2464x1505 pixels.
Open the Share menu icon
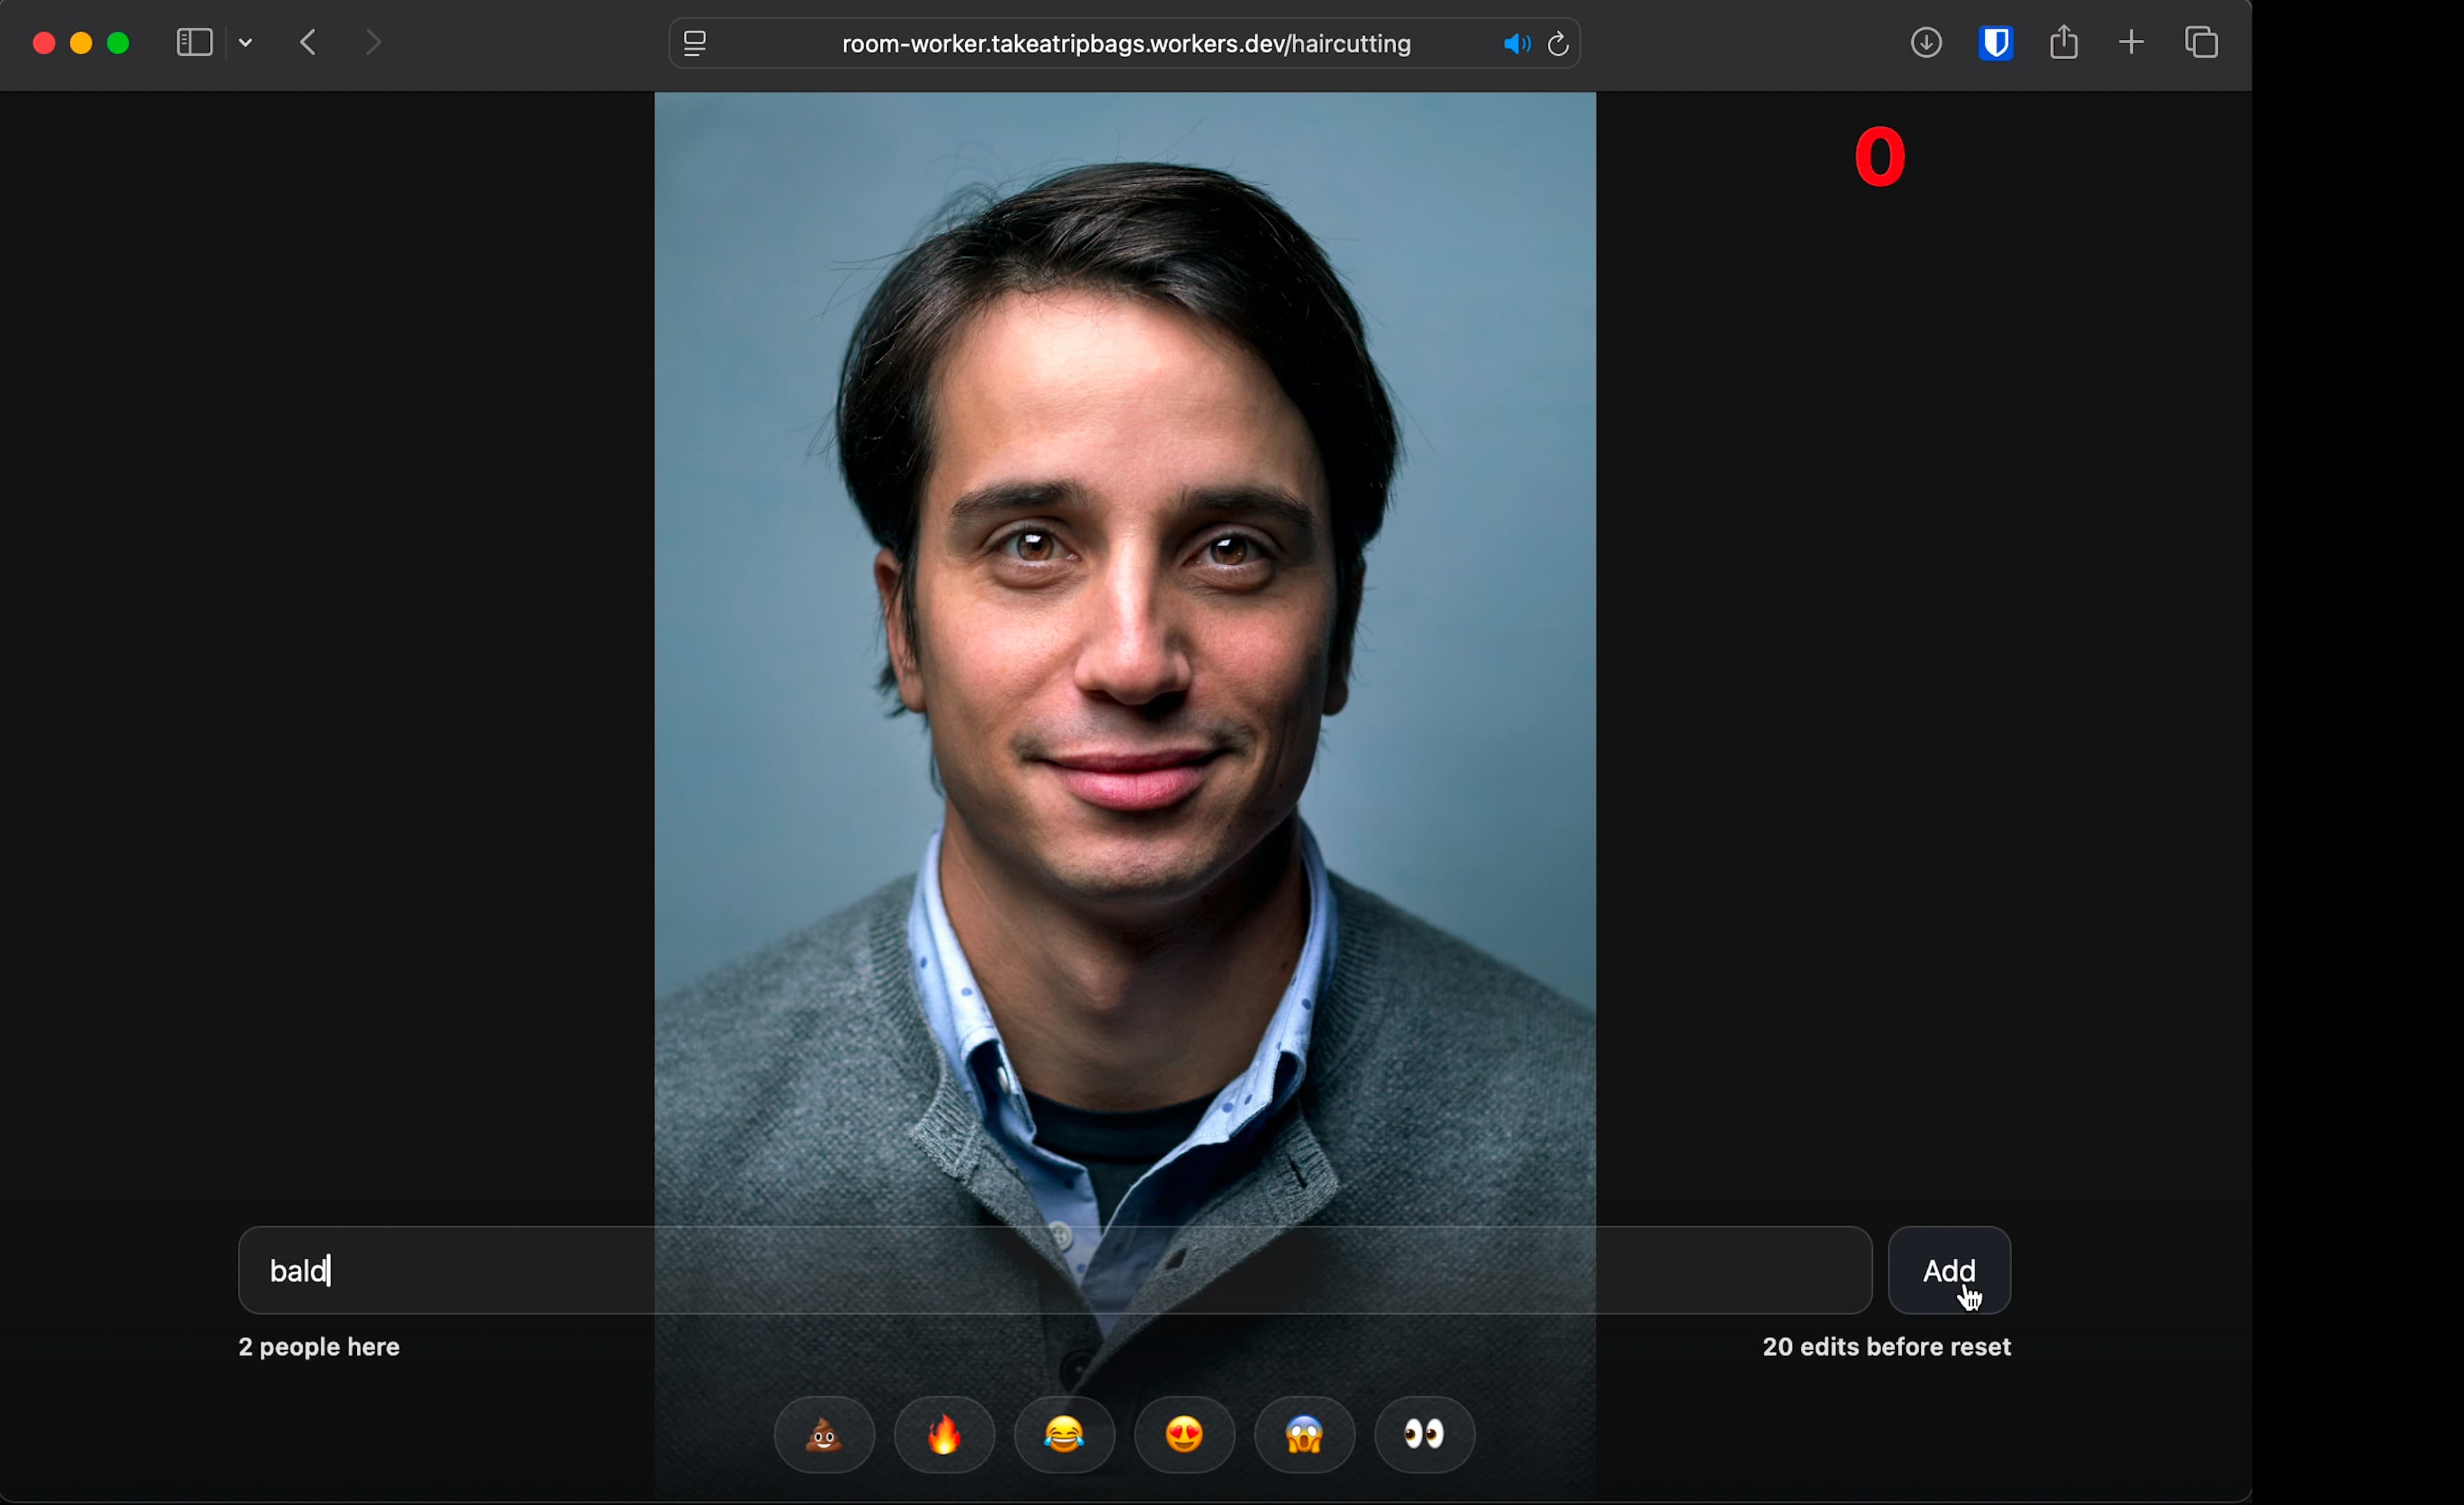[x=2063, y=43]
